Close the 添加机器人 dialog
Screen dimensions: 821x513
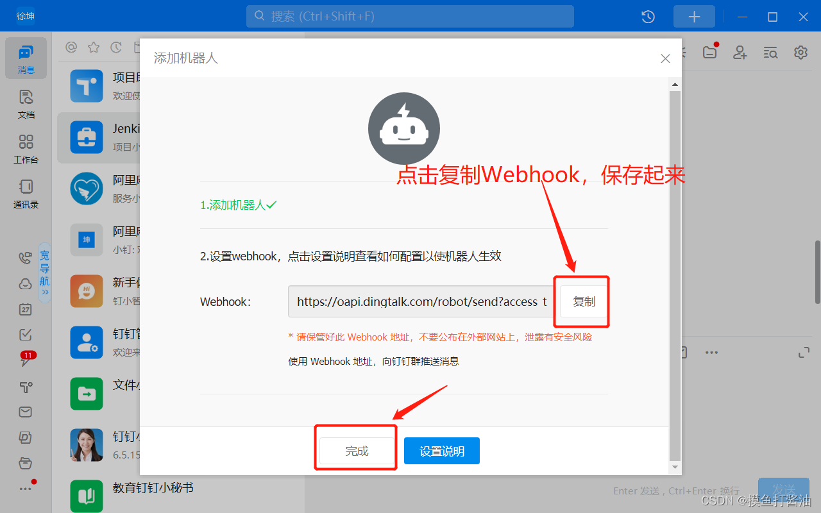pos(665,58)
